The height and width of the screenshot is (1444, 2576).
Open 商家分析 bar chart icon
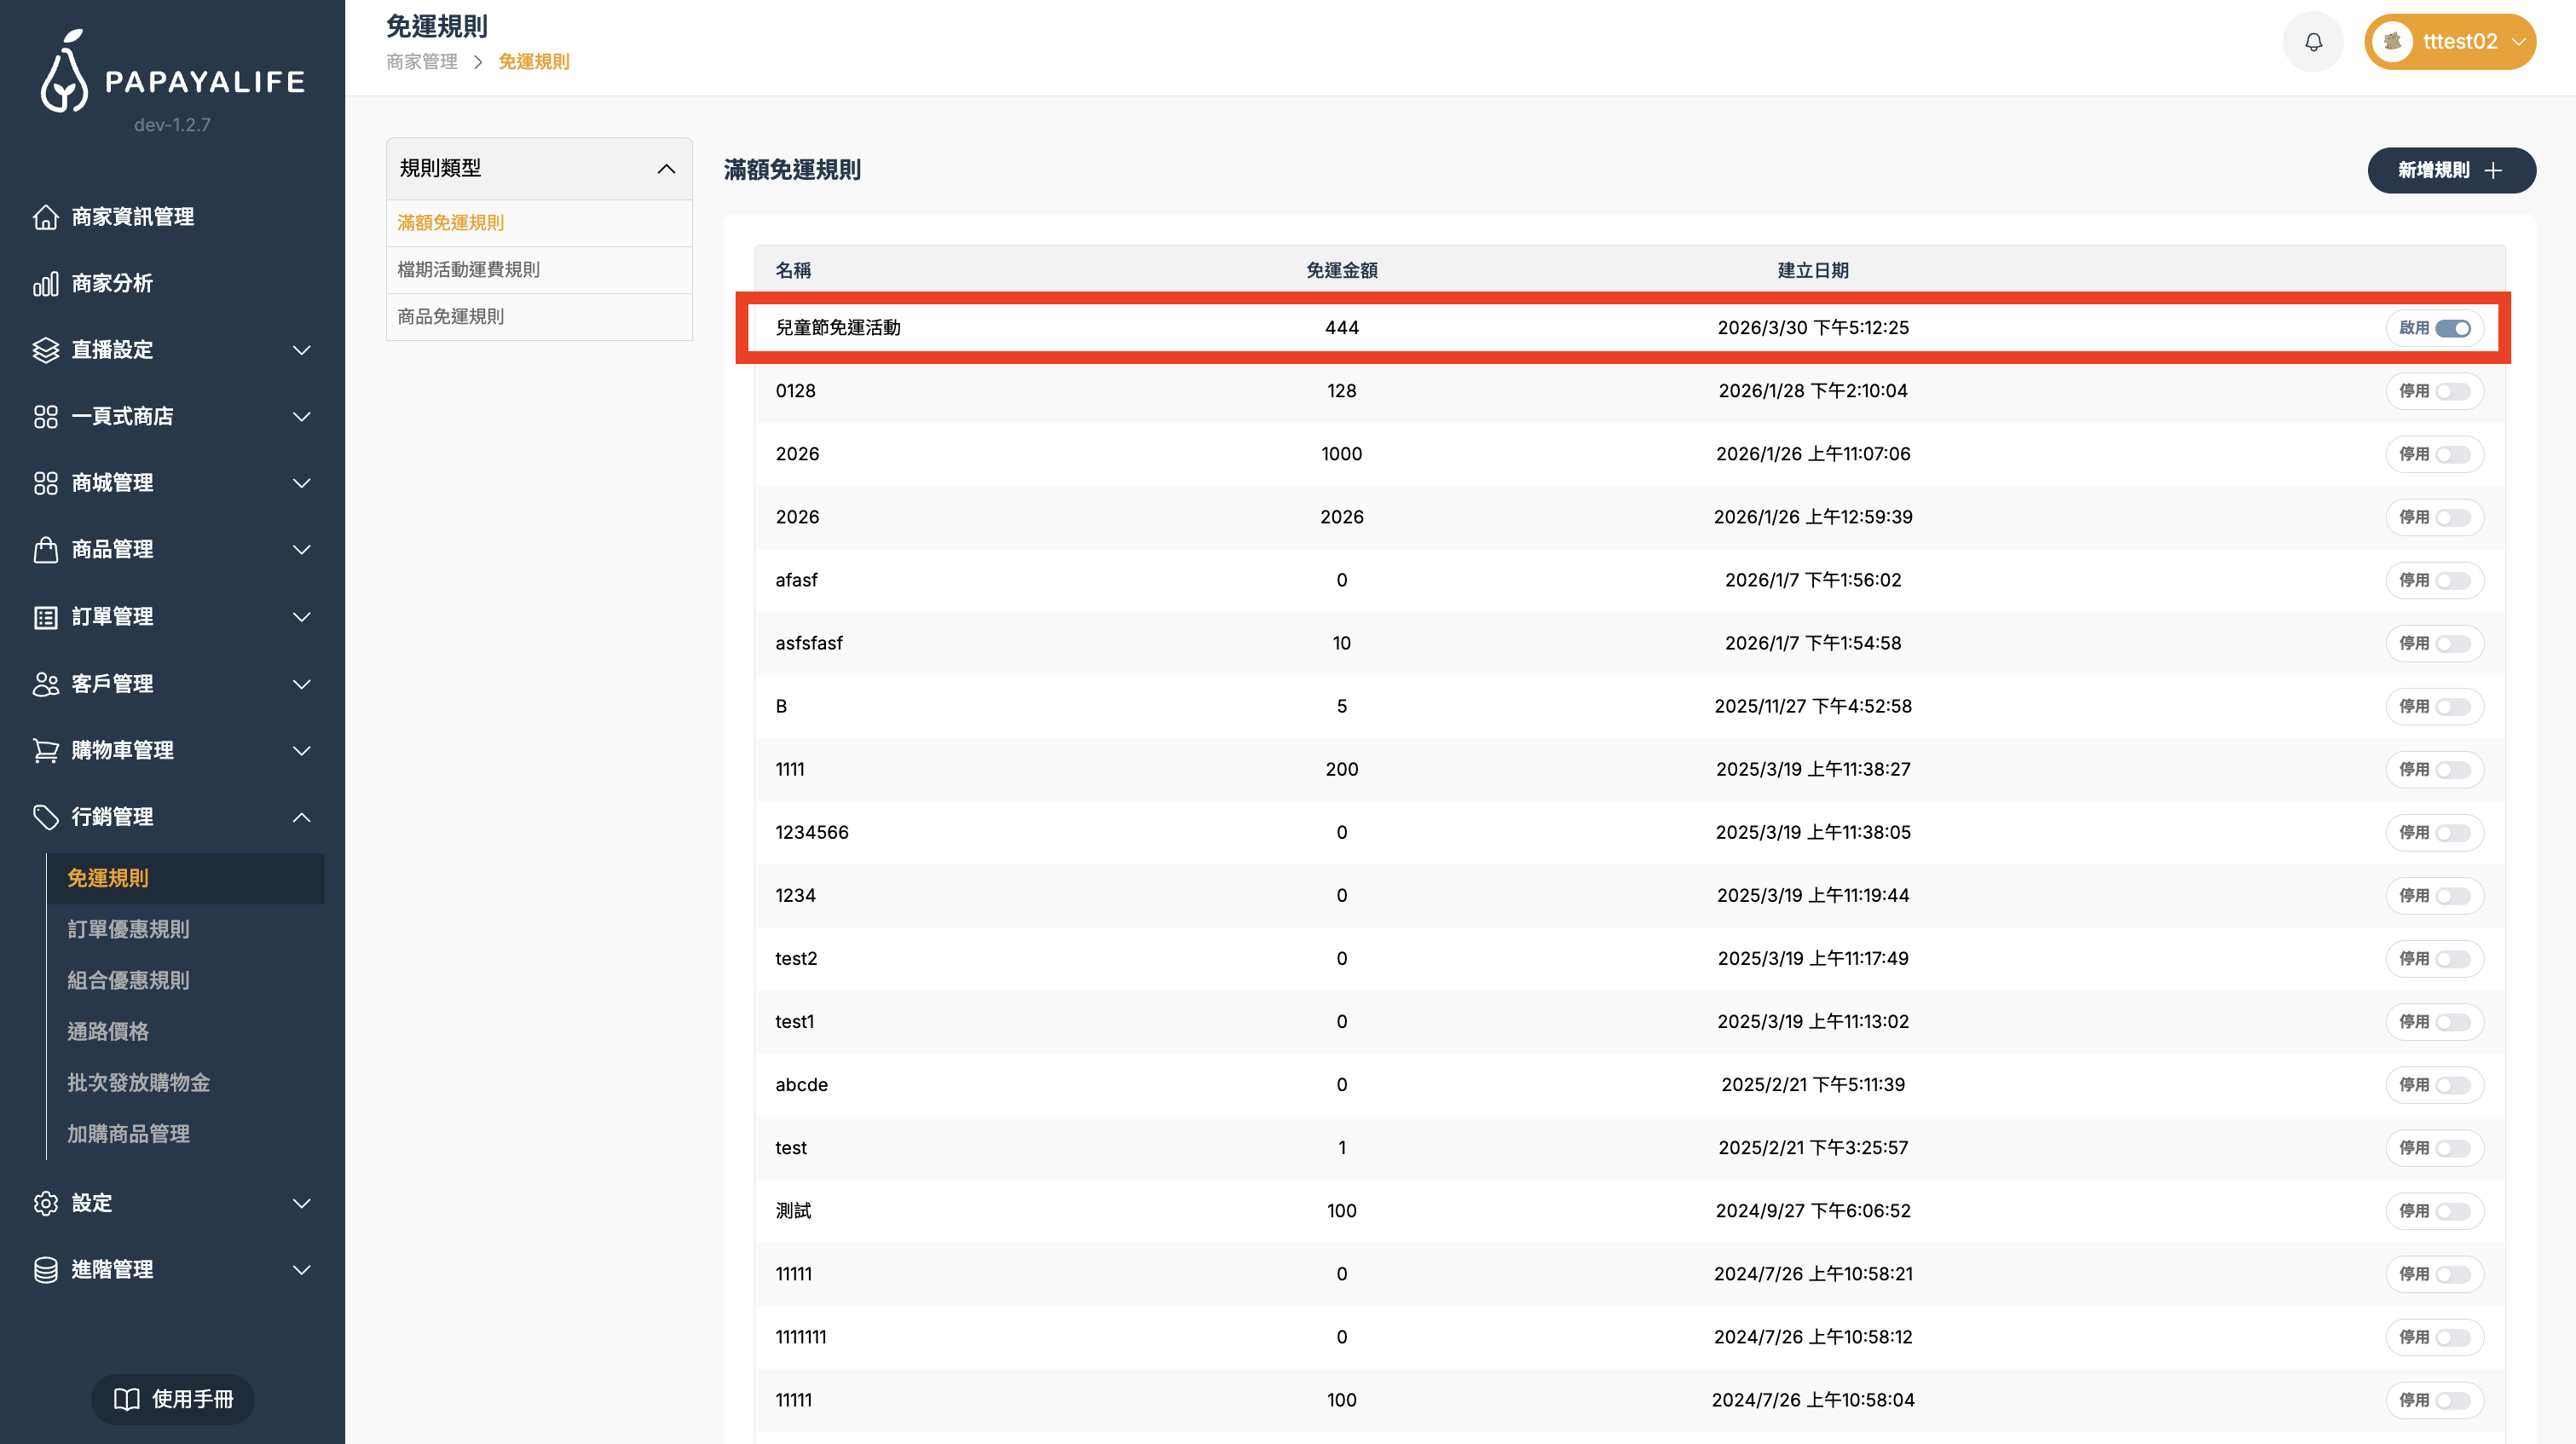click(46, 284)
